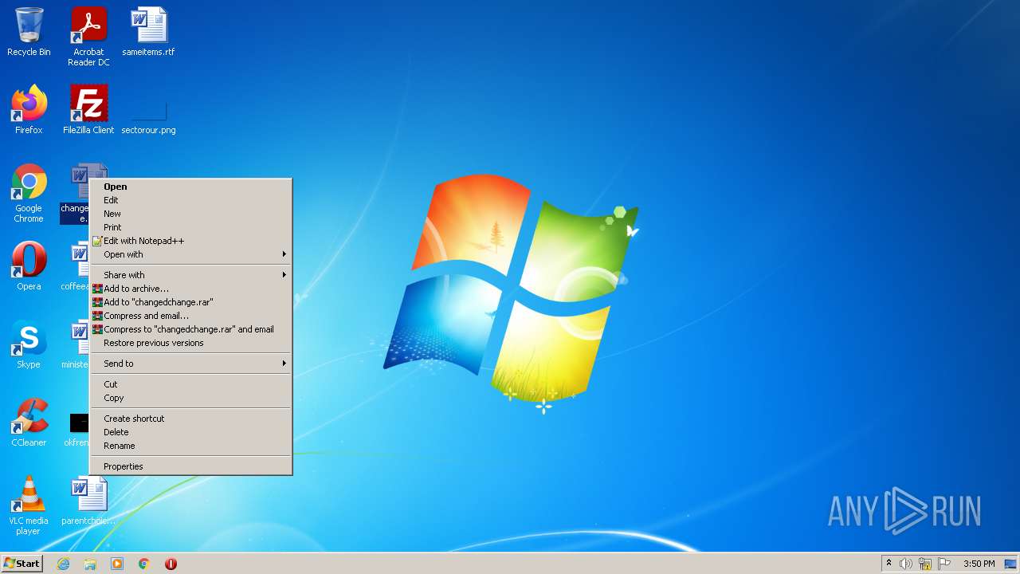Select the Skype desktop shortcut
This screenshot has height=574, width=1020.
[x=29, y=344]
